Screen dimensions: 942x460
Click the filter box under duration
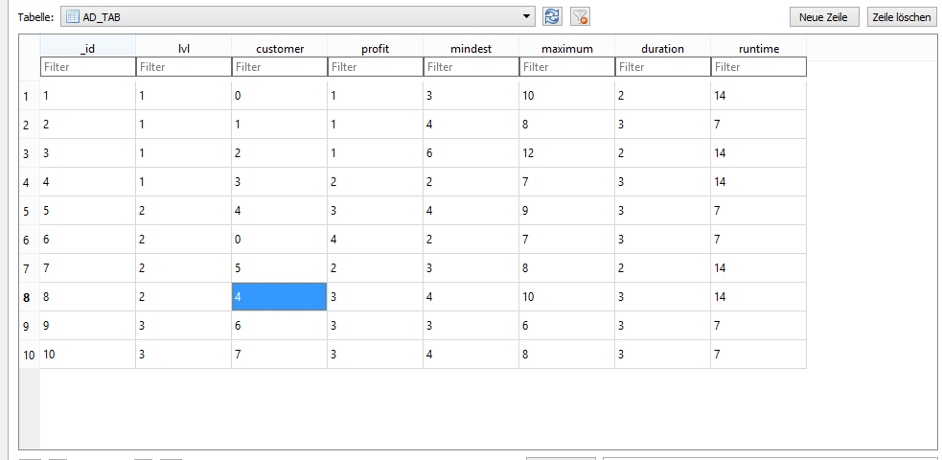[x=662, y=67]
